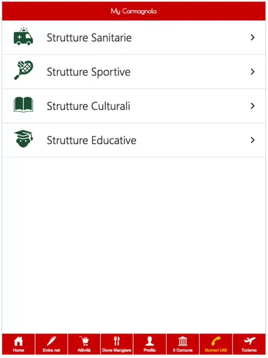Image resolution: width=268 pixels, height=358 pixels.
Task: Click the Strutture Culturali text label
Action: pos(88,106)
